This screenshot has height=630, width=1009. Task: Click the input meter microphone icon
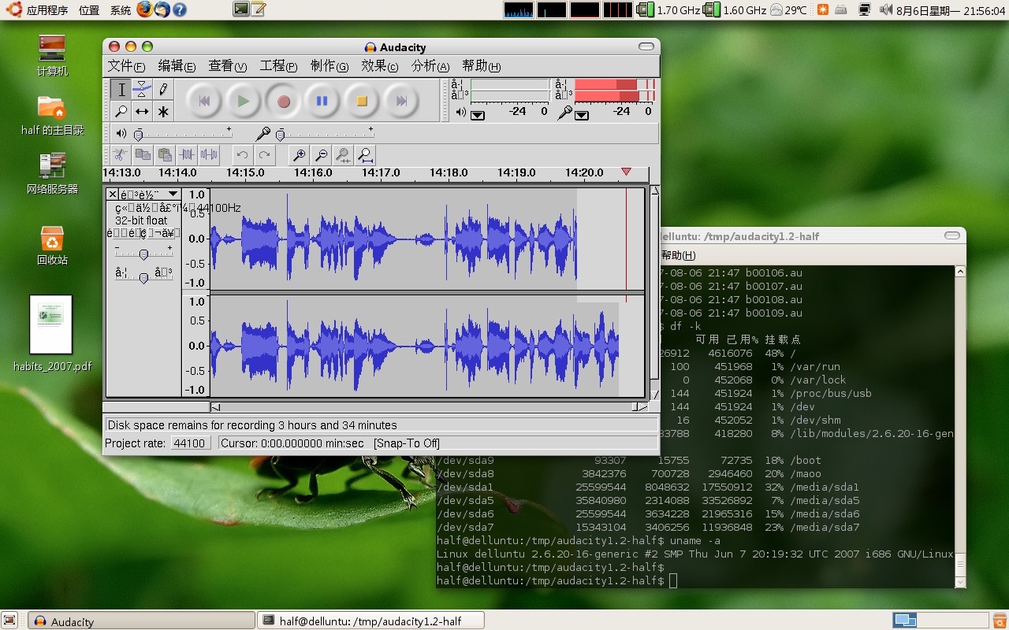564,113
